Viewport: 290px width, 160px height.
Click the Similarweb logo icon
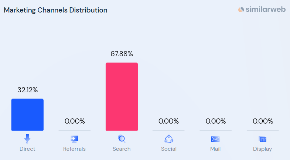[241, 10]
